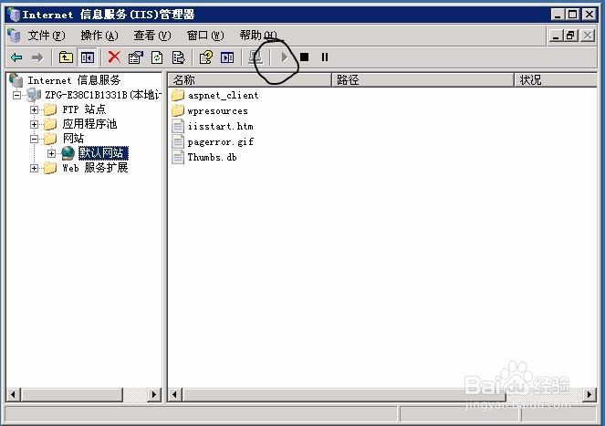Click the wpresources folder icon
Screen dimensions: 605x426
click(x=178, y=110)
